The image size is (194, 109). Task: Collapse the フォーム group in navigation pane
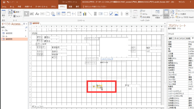pos(25,36)
